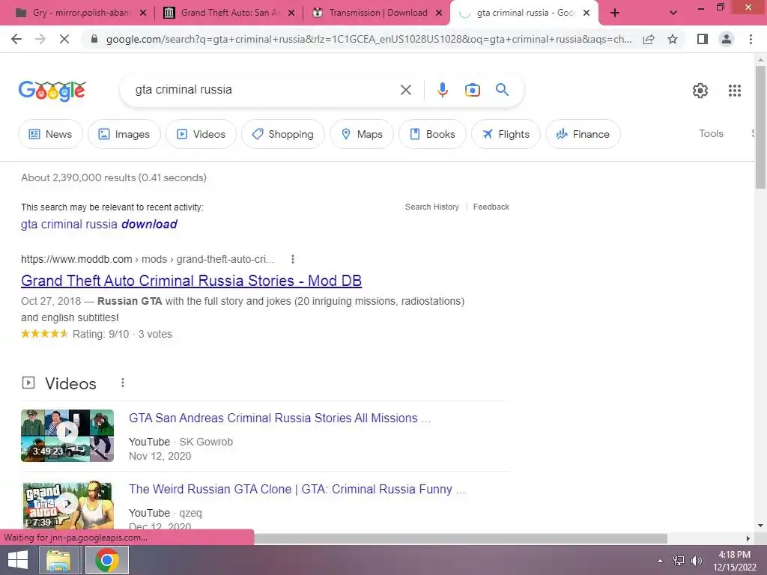Go back to the previous page

(16, 39)
